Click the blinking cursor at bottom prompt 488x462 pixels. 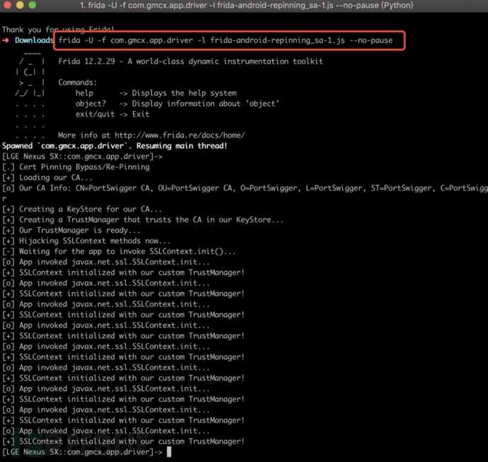pos(169,451)
